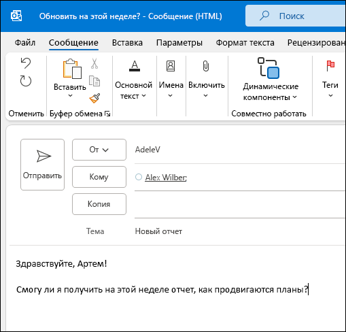Click the Тема field containing Новый отчет
The image size is (346, 332).
click(x=240, y=231)
